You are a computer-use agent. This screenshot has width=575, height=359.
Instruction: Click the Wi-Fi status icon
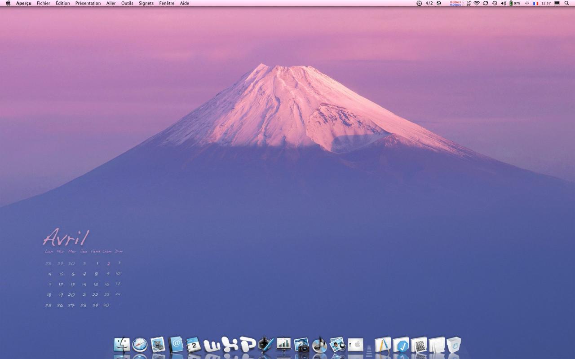(477, 3)
